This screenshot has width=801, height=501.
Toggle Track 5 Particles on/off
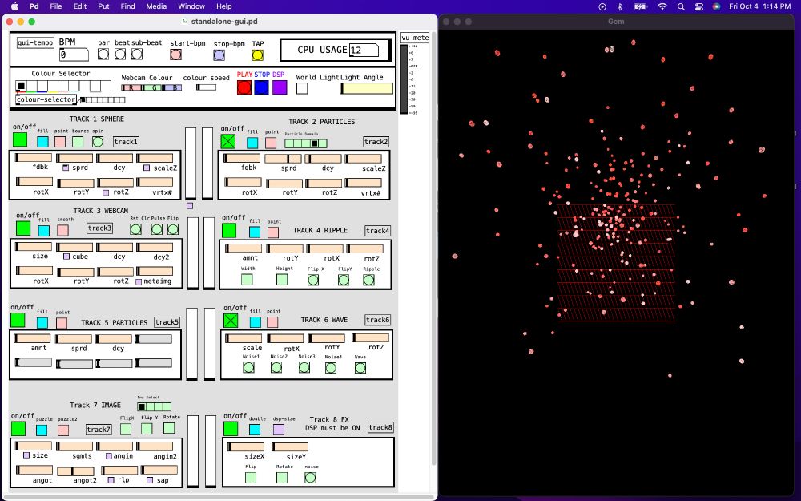click(x=18, y=320)
